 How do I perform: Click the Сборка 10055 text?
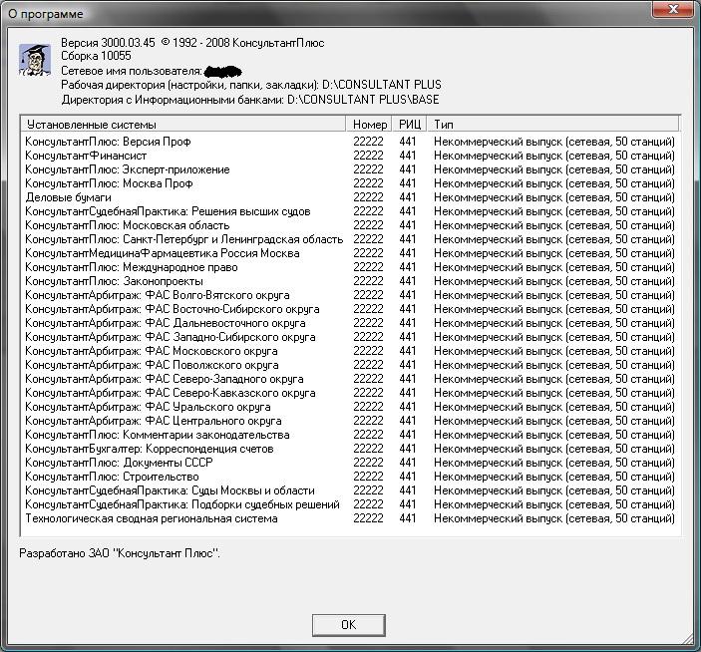(x=96, y=56)
